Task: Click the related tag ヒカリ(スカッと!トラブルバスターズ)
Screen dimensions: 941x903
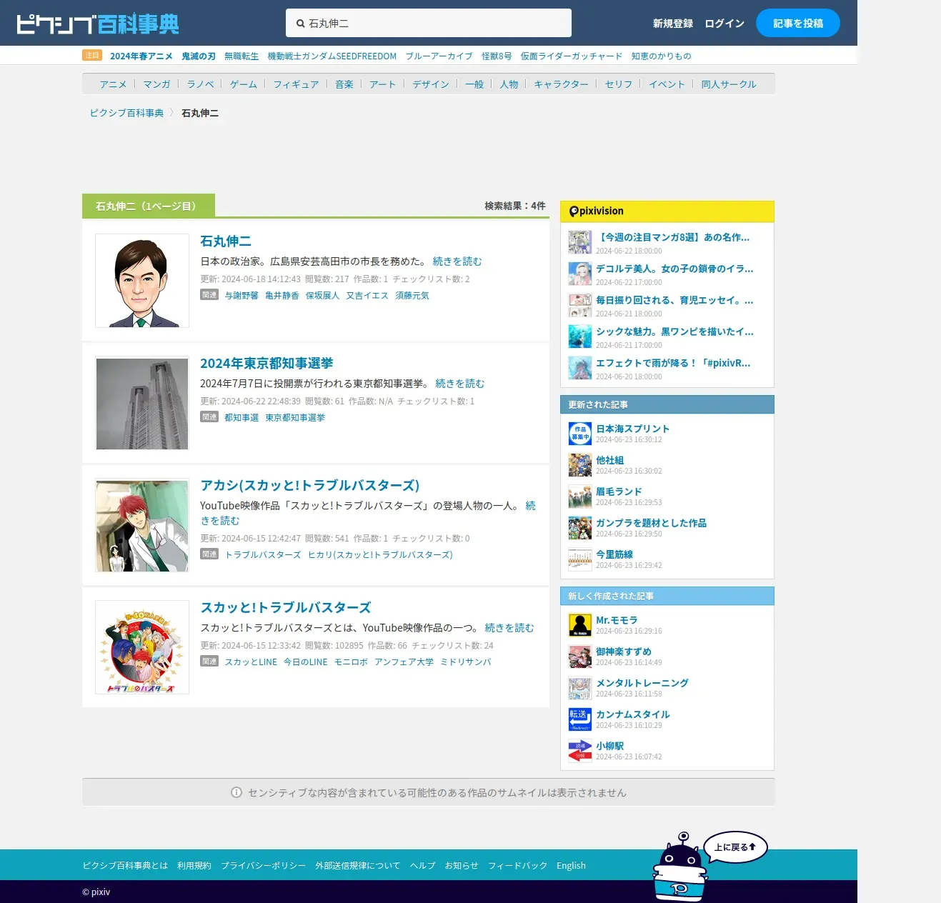Action: tap(380, 555)
